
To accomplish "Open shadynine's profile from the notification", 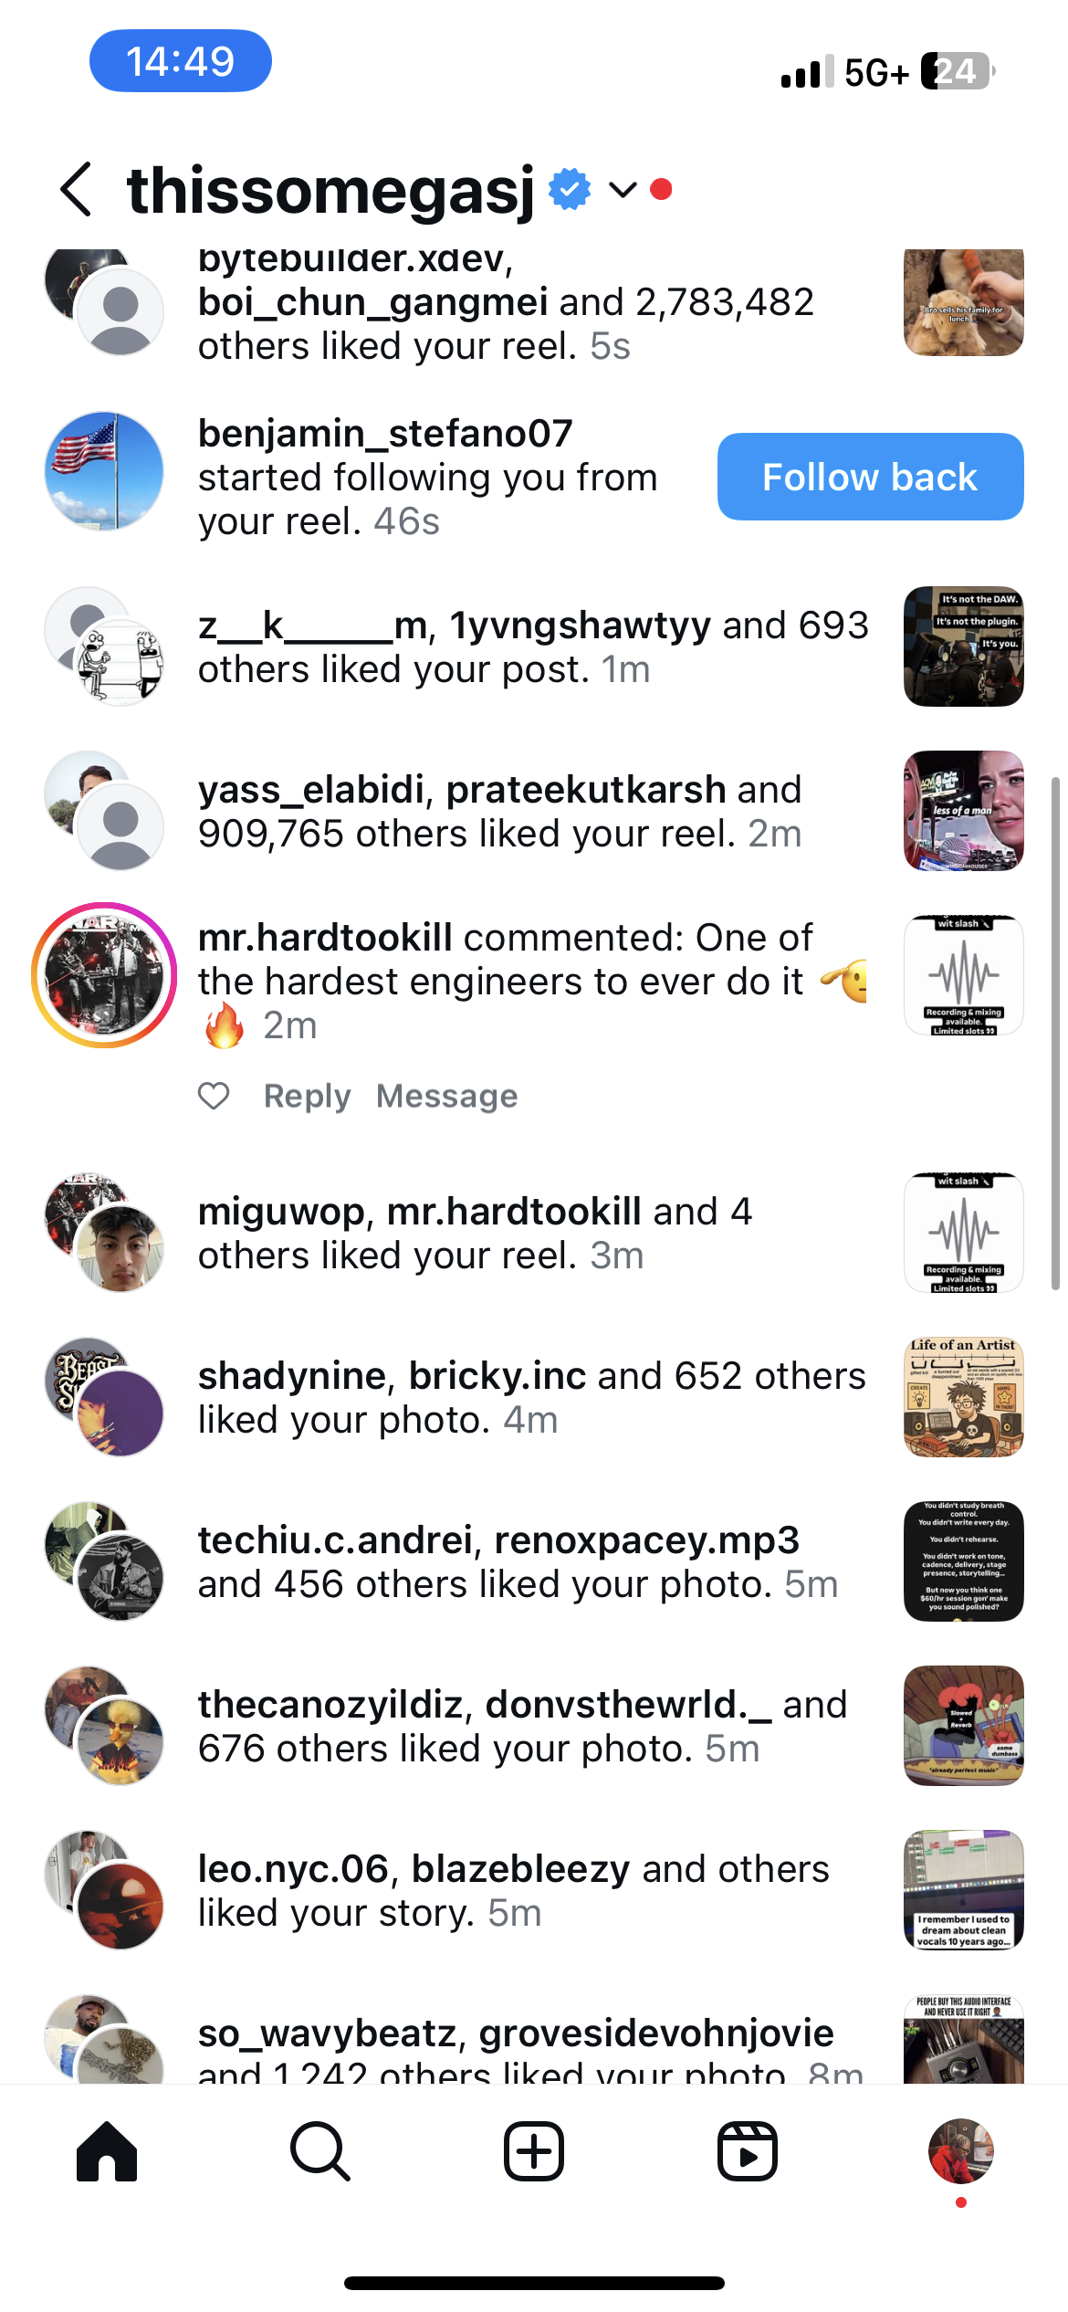I will pos(292,1375).
